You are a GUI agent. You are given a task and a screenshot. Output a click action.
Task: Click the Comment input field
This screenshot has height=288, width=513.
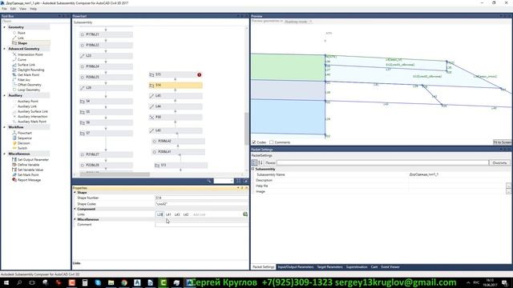point(201,225)
